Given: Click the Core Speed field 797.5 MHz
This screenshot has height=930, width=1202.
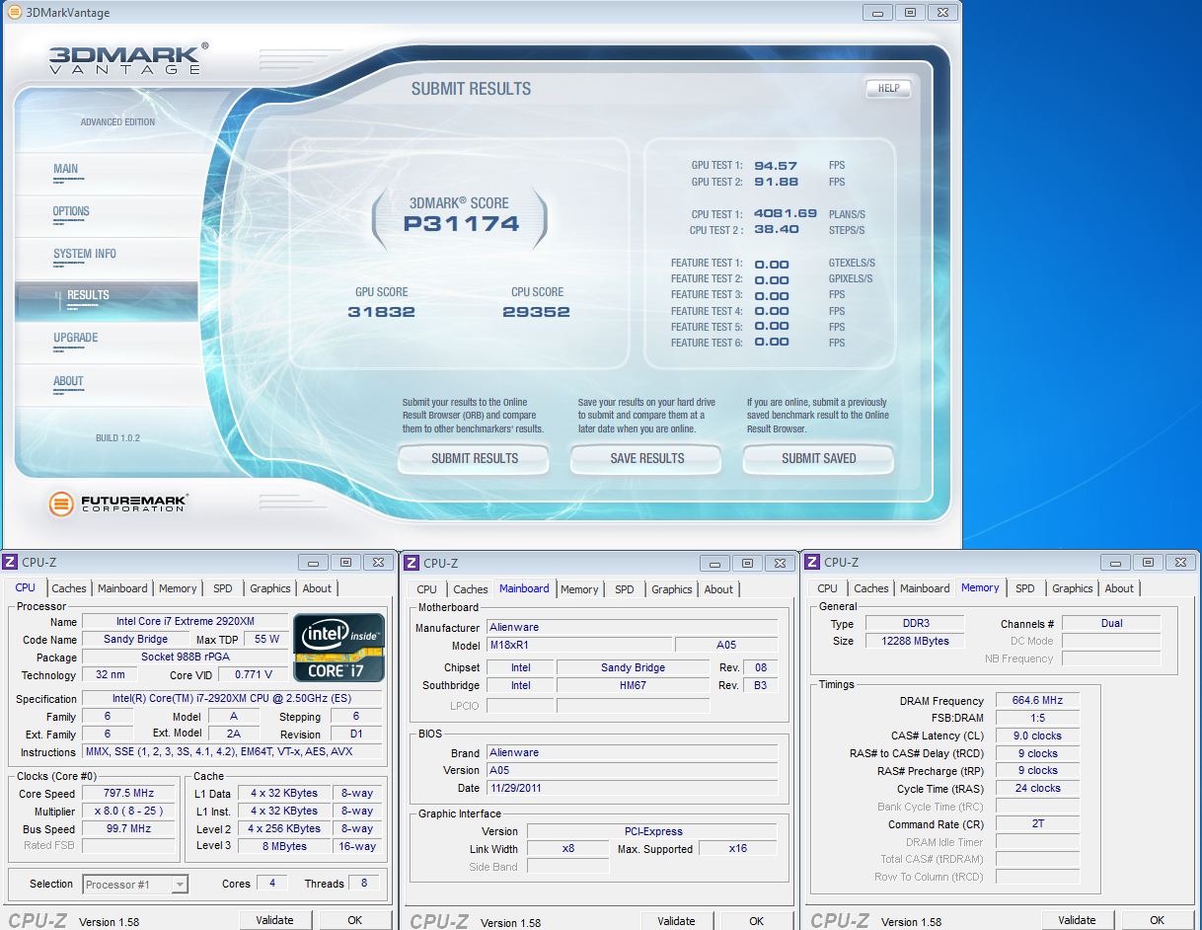Looking at the screenshot, I should coord(129,794).
